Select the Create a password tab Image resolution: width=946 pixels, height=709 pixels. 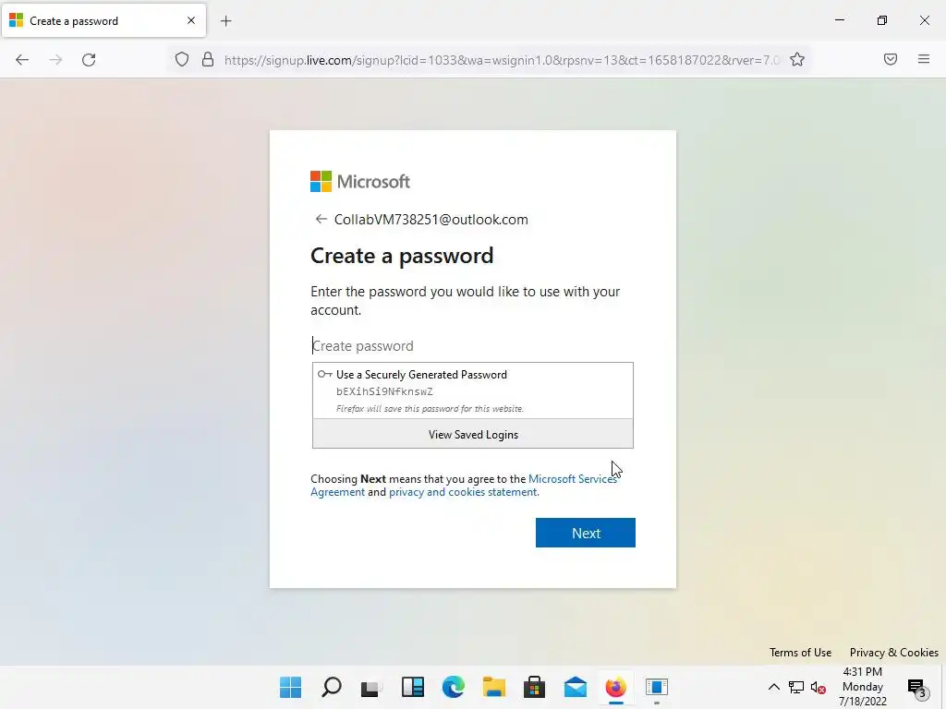tap(103, 21)
